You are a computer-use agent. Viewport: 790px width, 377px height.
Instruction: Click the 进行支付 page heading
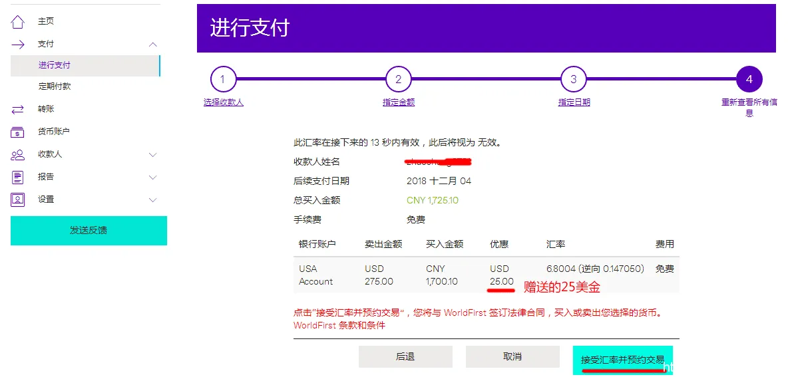[x=250, y=28]
